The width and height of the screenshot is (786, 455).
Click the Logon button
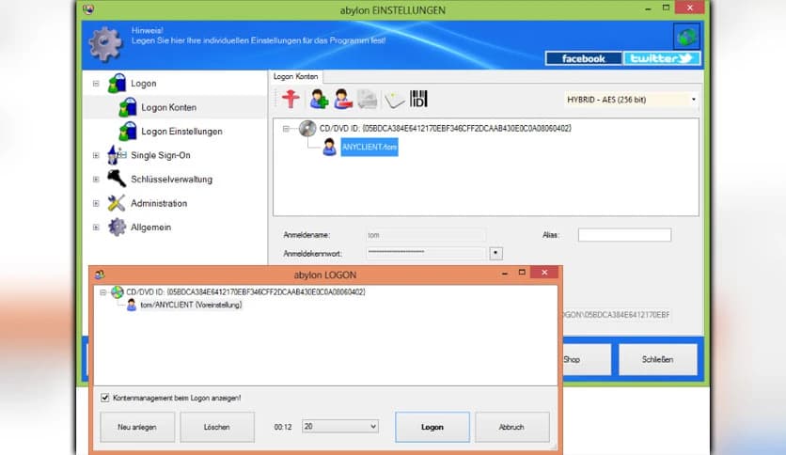[x=432, y=427]
